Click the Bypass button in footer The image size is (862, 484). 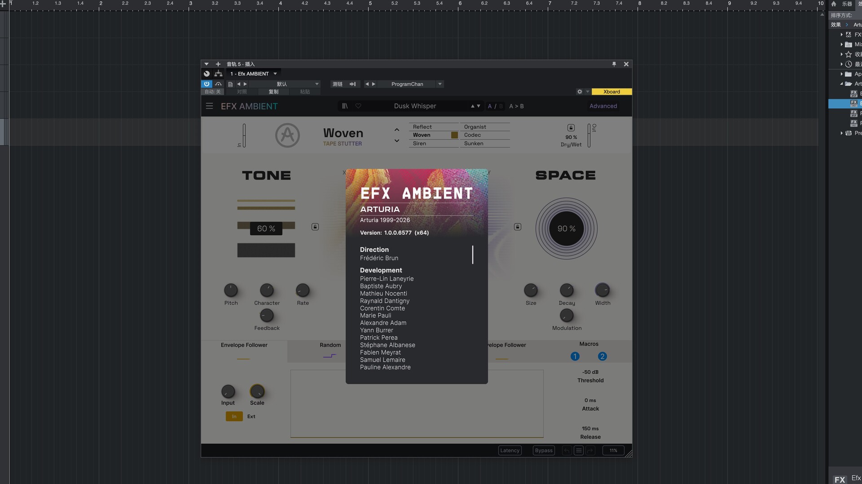click(x=544, y=450)
